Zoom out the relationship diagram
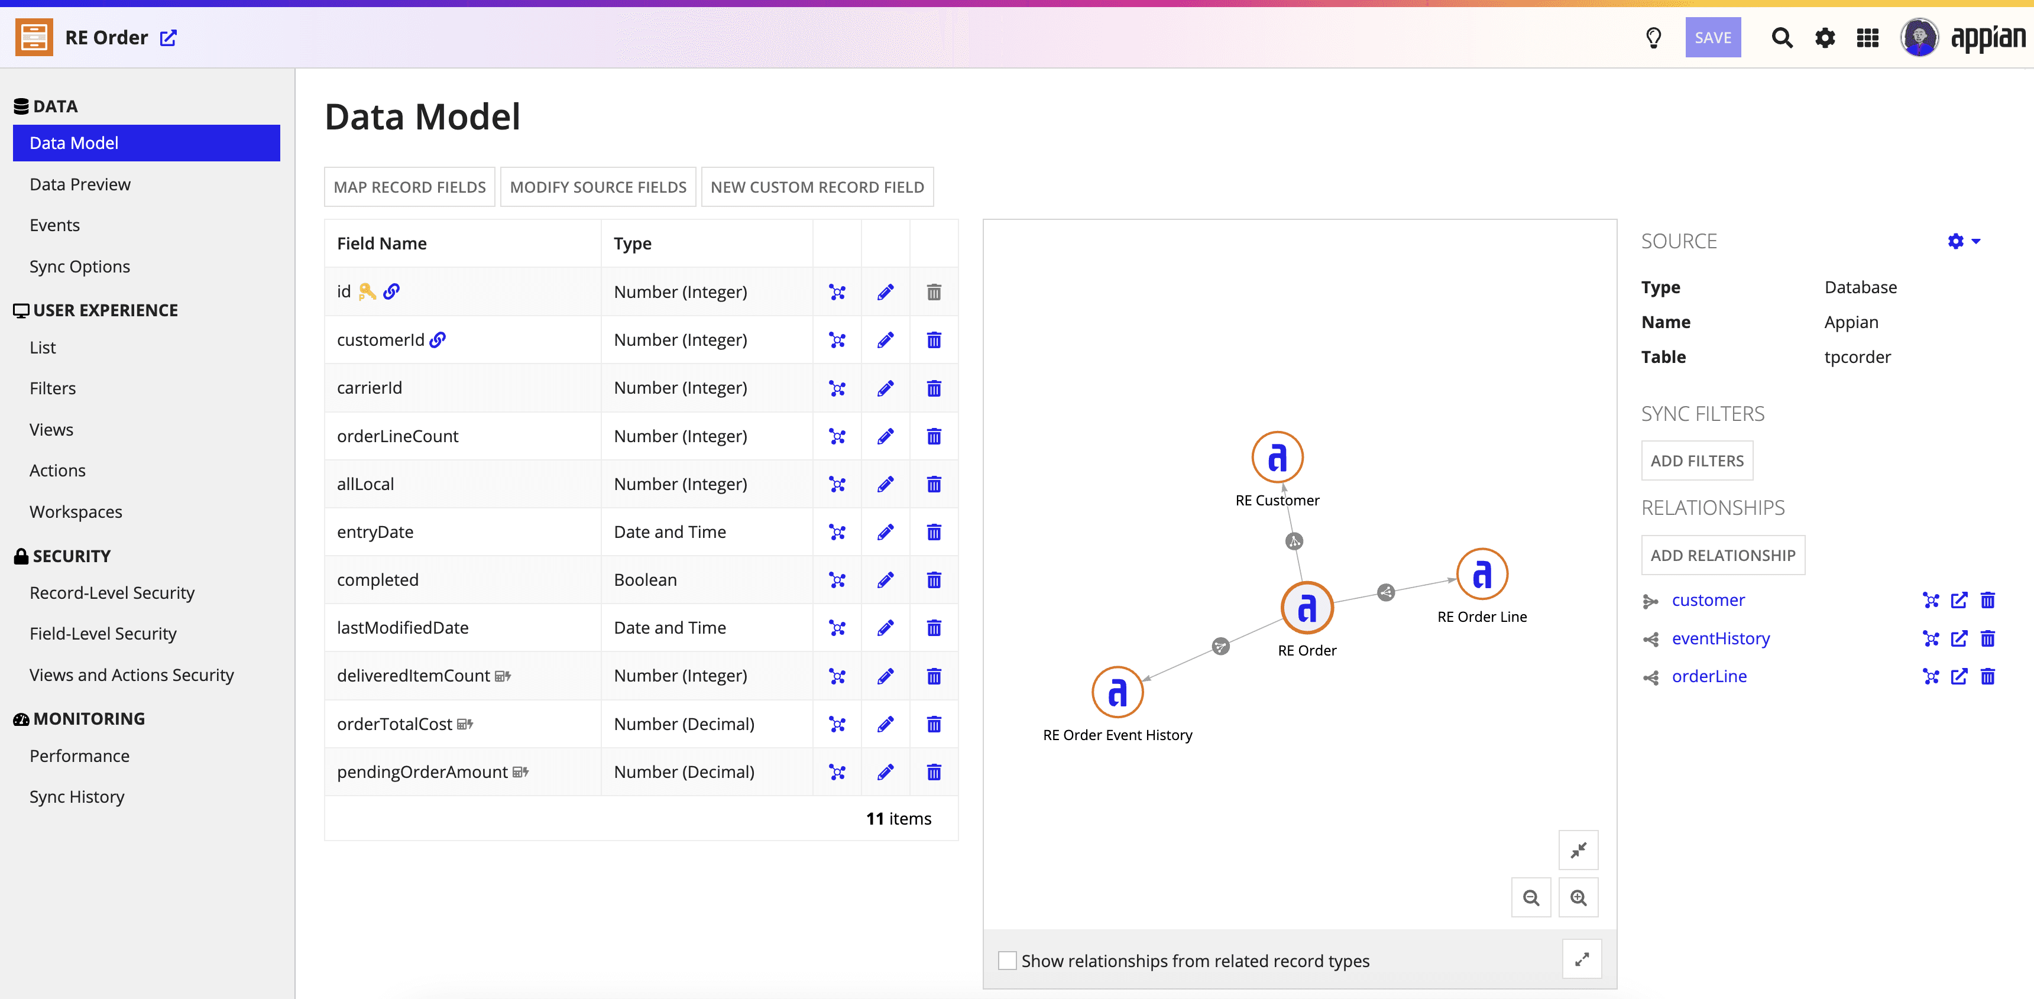This screenshot has height=999, width=2034. coord(1530,898)
